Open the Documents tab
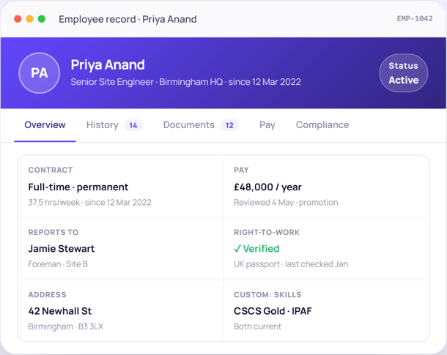This screenshot has width=447, height=355. (201, 125)
